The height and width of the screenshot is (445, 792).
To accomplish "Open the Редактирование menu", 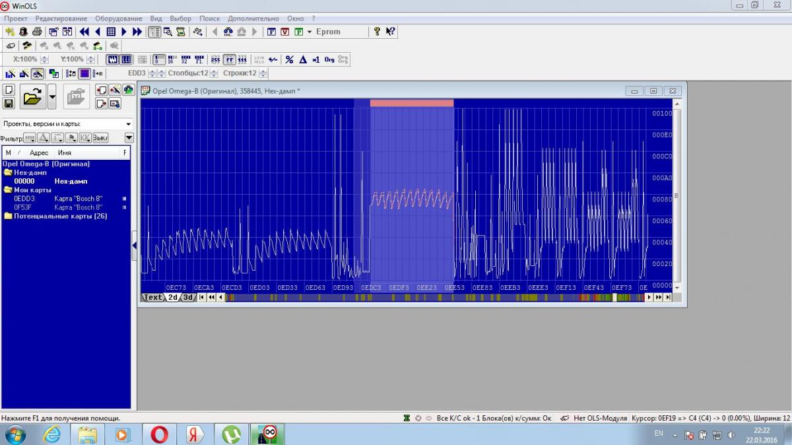I will 61,18.
